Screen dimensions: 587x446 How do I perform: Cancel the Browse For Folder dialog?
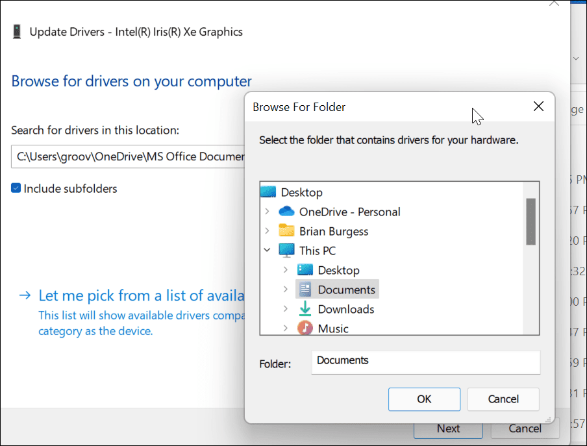pos(503,399)
